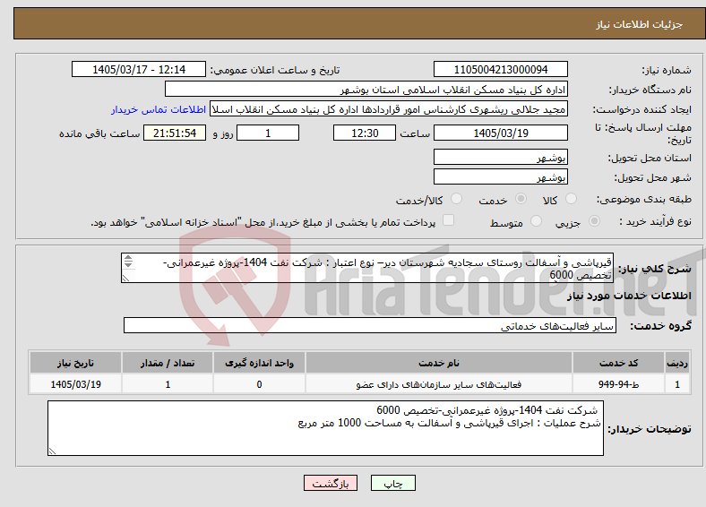This screenshot has width=706, height=507.
Task: Click the ایجاد کننده درخواست field
Action: [x=389, y=109]
